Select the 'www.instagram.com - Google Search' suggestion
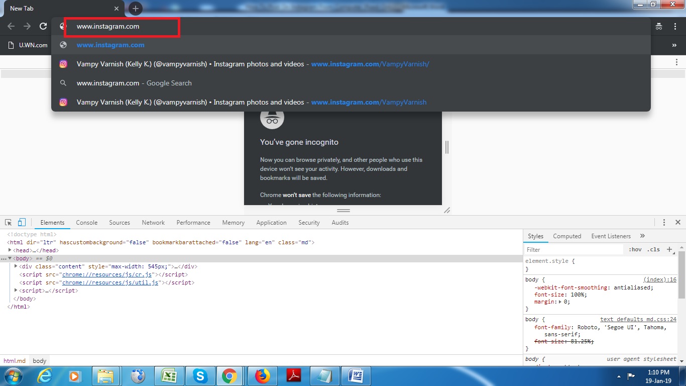This screenshot has width=686, height=386. coord(351,83)
